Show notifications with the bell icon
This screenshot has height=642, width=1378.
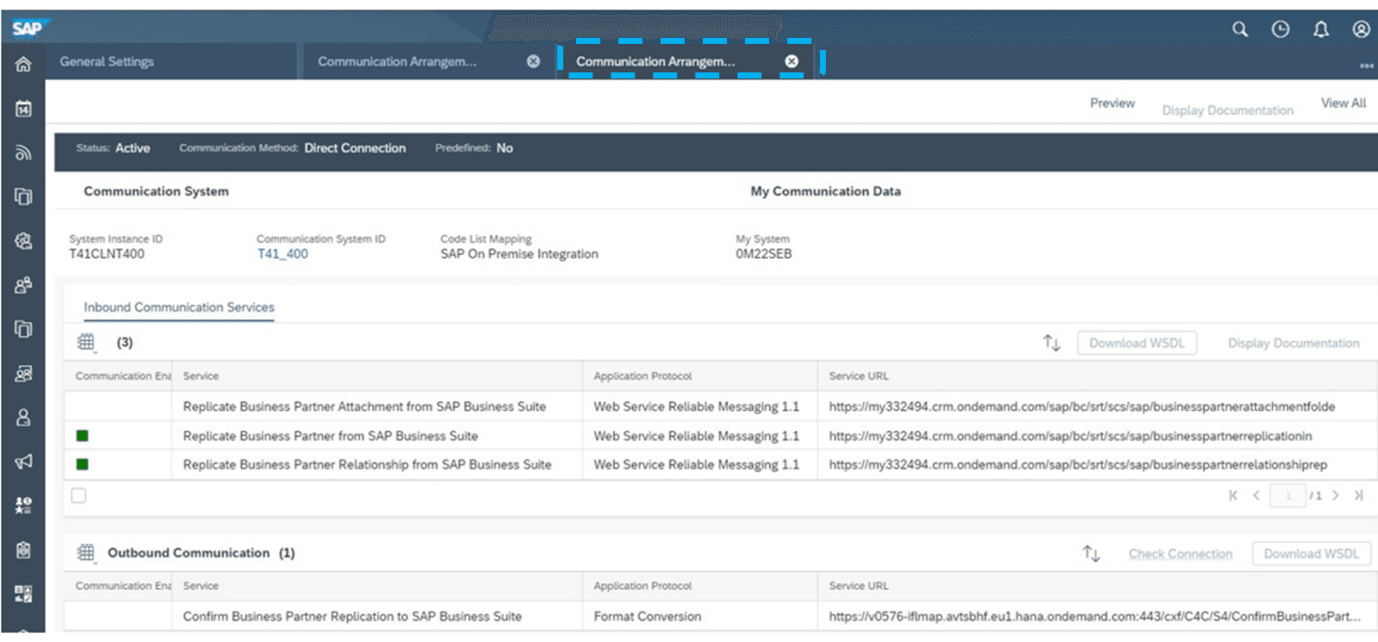1321,29
